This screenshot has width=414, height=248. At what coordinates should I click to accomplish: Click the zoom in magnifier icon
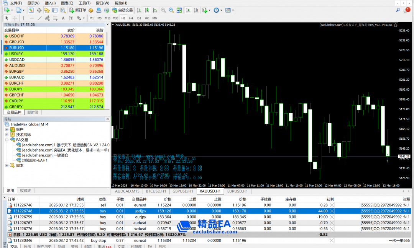164,10
